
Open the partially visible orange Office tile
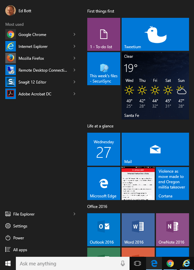138,252
